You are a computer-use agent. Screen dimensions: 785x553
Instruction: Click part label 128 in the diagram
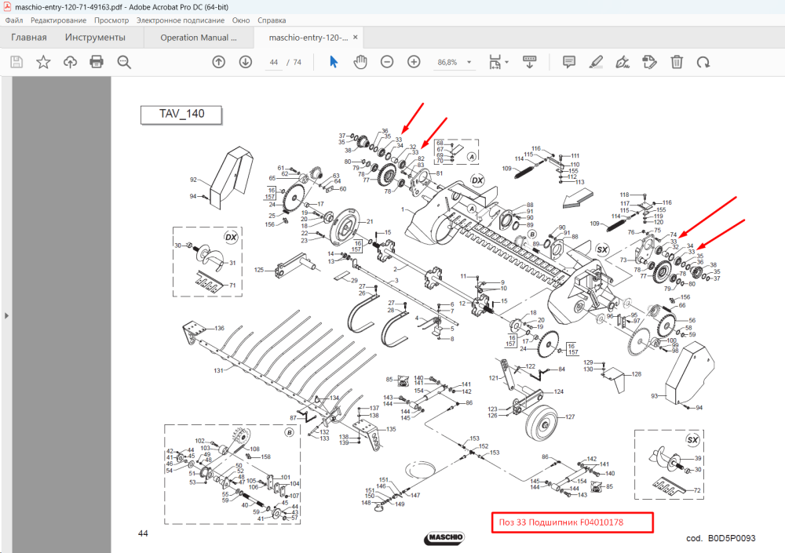[x=637, y=374]
